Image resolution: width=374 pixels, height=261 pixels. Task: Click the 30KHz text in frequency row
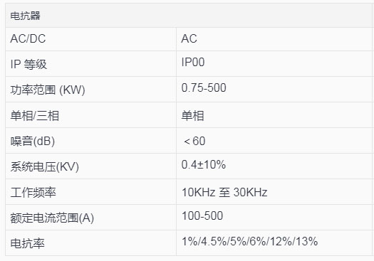pos(250,192)
